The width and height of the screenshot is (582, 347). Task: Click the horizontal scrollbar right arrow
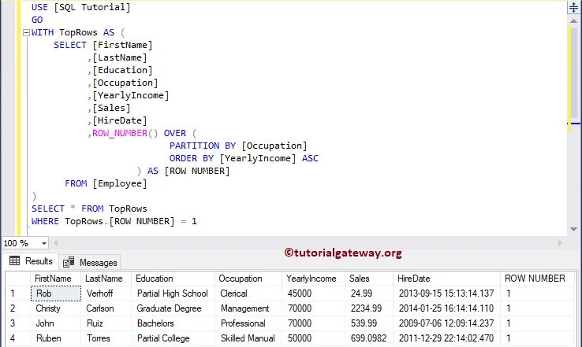560,243
